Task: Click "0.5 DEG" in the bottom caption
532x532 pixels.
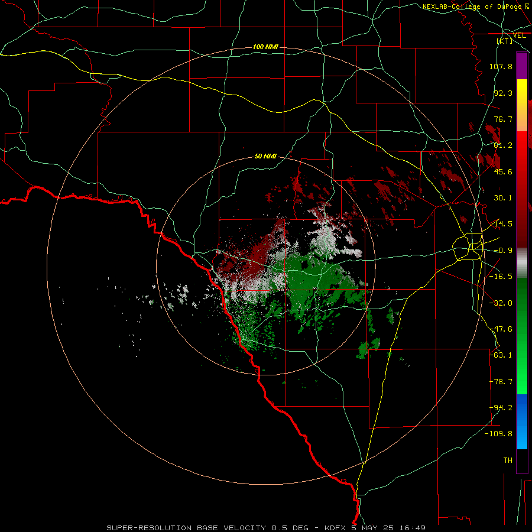Action: pyautogui.click(x=290, y=528)
